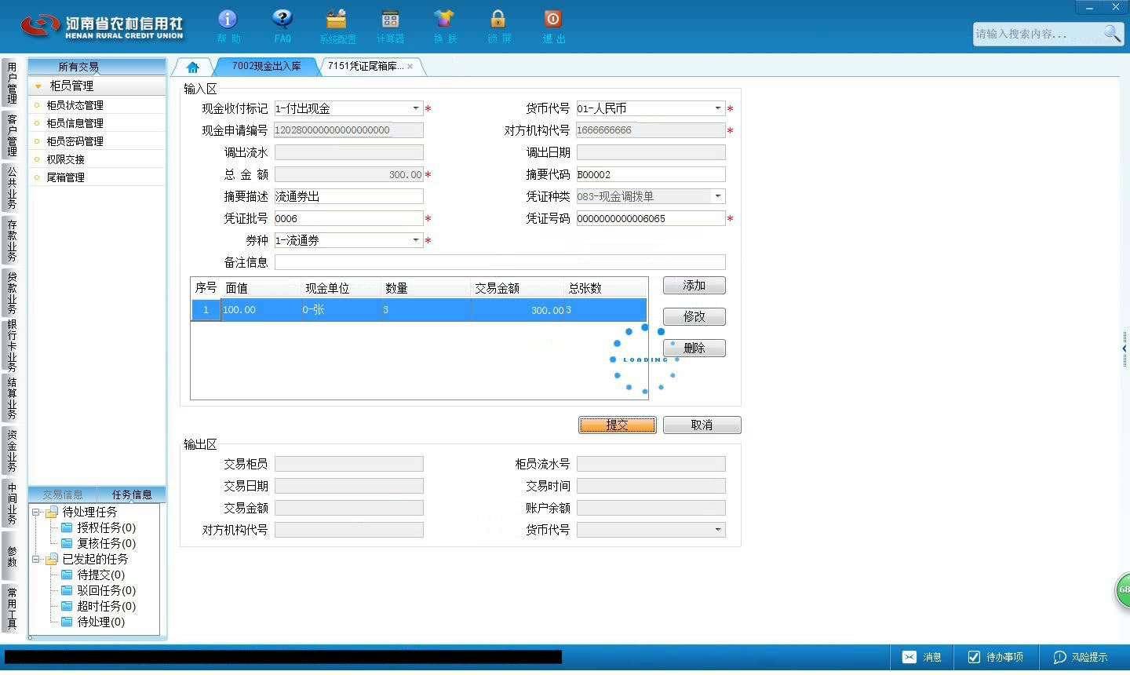Image resolution: width=1130 pixels, height=675 pixels.
Task: Click the 备注信息 field
Action: pos(500,262)
